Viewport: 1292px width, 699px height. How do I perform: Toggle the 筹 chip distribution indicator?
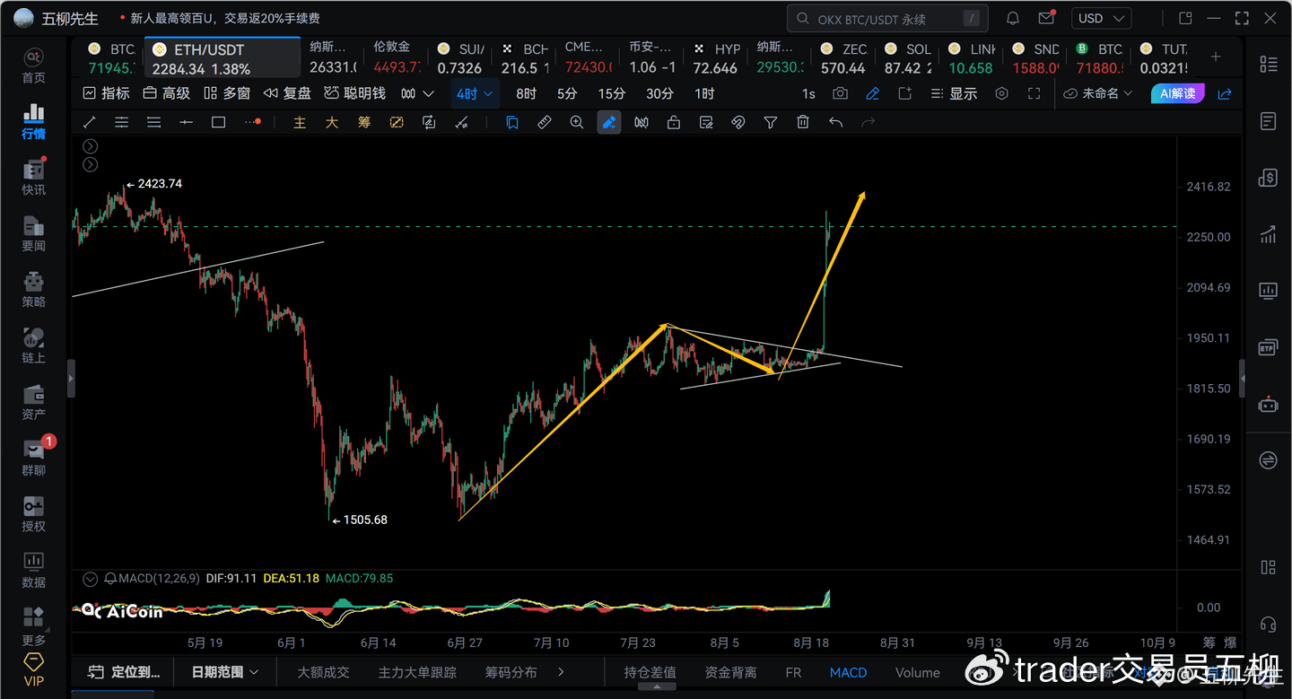(364, 122)
